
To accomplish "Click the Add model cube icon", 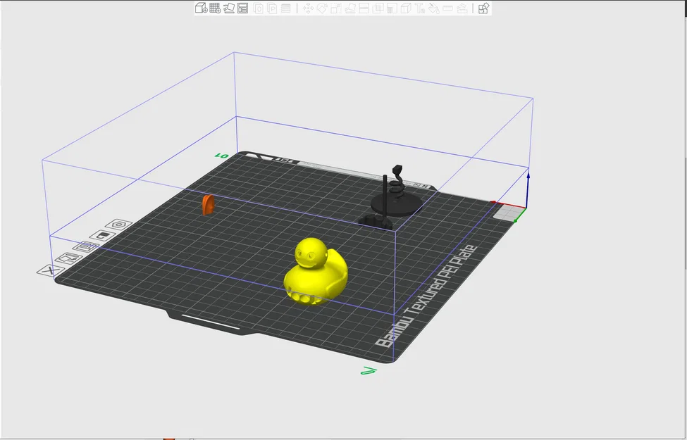I will 201,8.
